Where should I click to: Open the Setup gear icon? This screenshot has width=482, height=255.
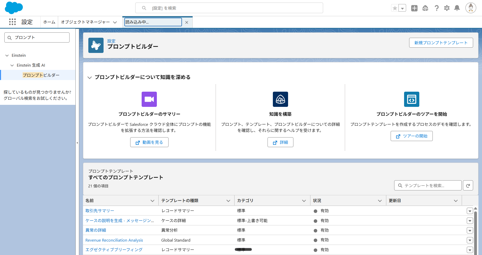447,8
